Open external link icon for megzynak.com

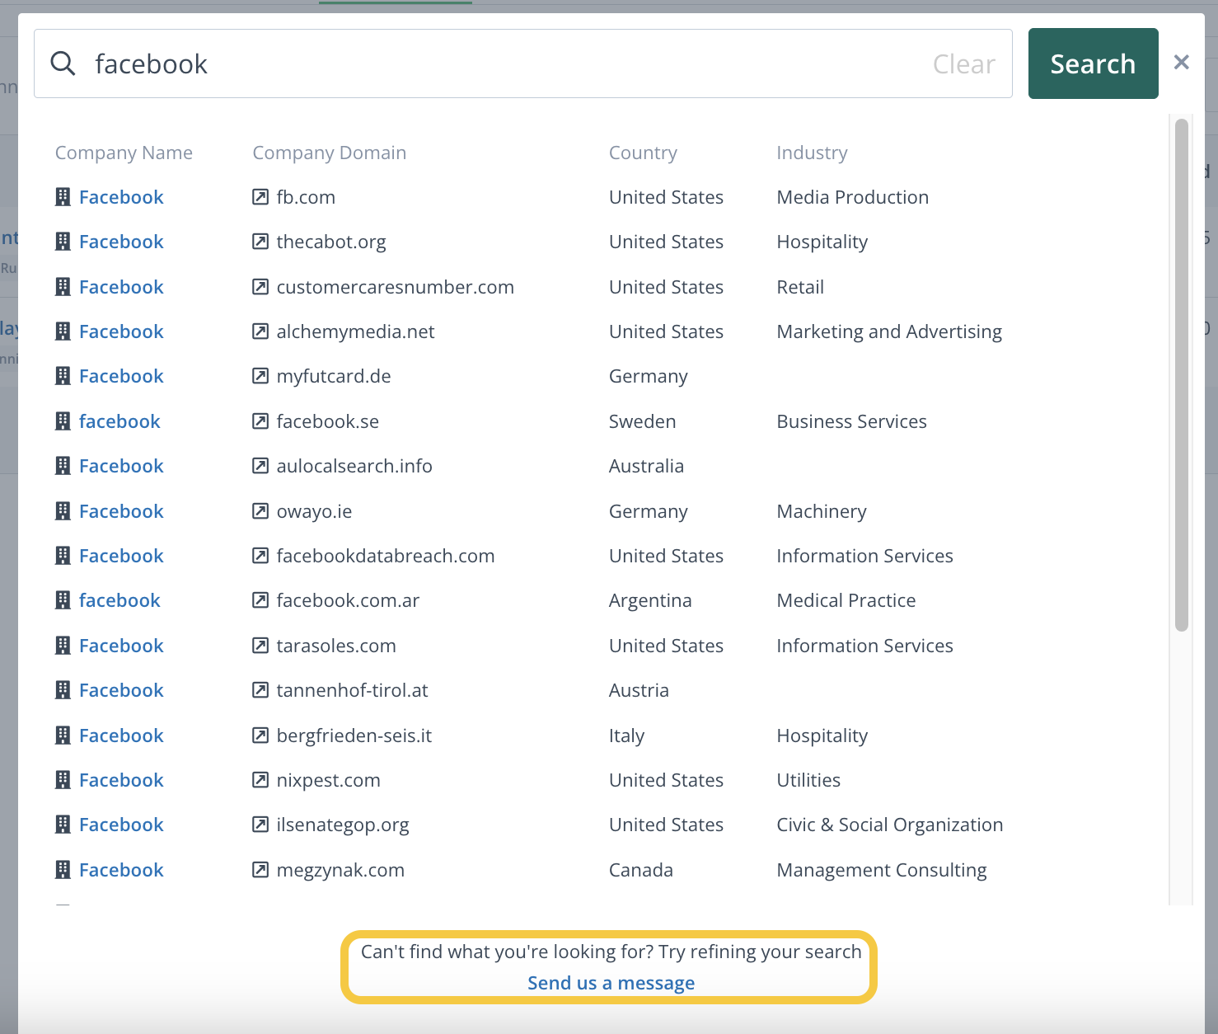coord(260,870)
